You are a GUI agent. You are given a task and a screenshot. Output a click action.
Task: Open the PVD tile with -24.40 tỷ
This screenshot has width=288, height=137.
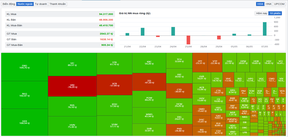(179, 130)
